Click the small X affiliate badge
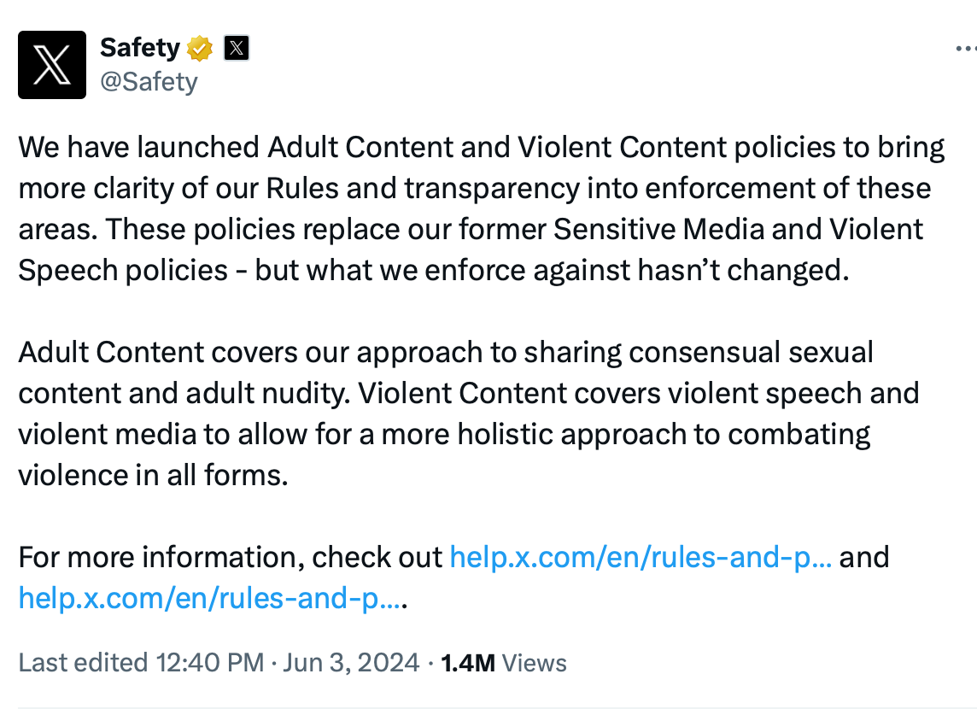 point(237,48)
